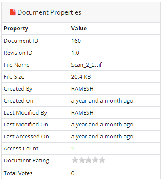Click the Property column header
The height and width of the screenshot is (185, 162).
(16, 29)
